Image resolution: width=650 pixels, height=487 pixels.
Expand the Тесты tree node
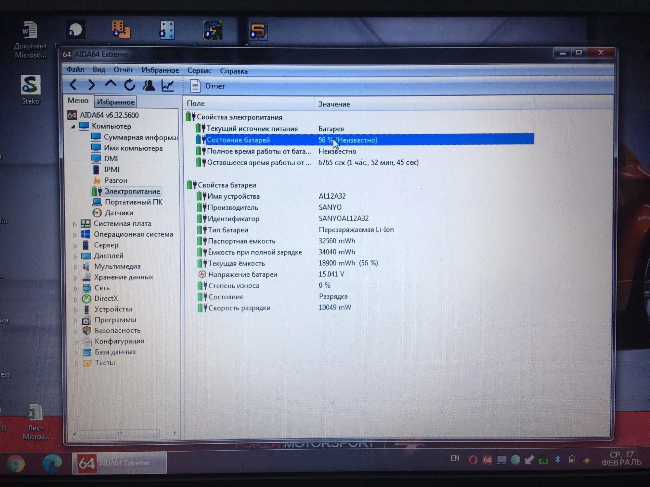[x=76, y=363]
